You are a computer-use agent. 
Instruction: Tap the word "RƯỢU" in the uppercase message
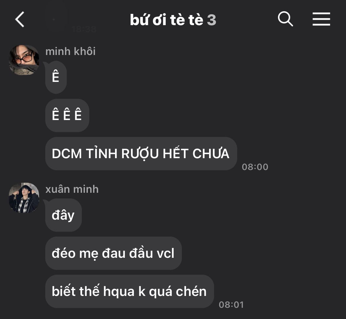point(140,154)
